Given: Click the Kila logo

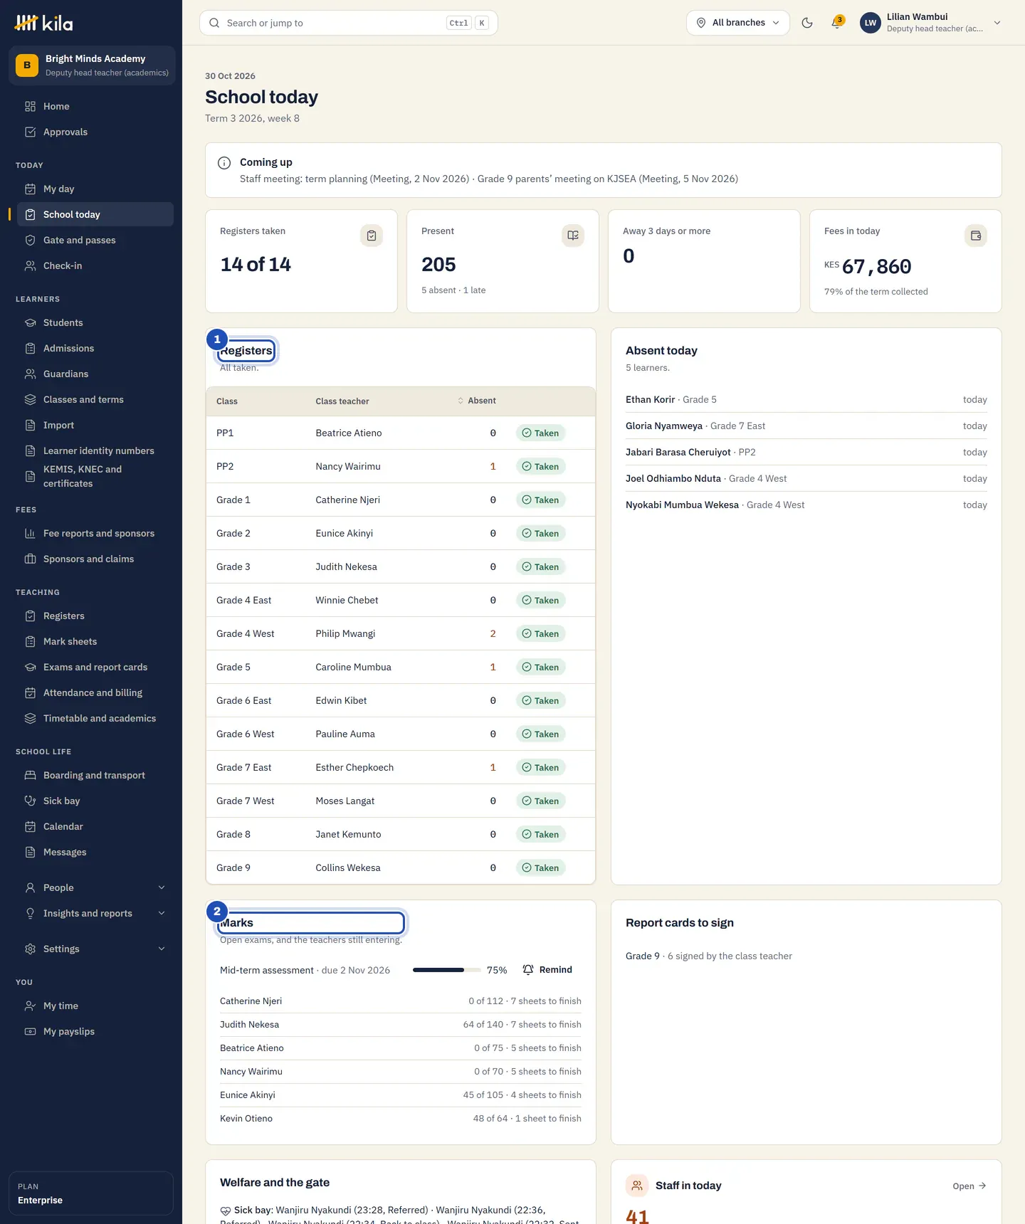Looking at the screenshot, I should (x=44, y=23).
